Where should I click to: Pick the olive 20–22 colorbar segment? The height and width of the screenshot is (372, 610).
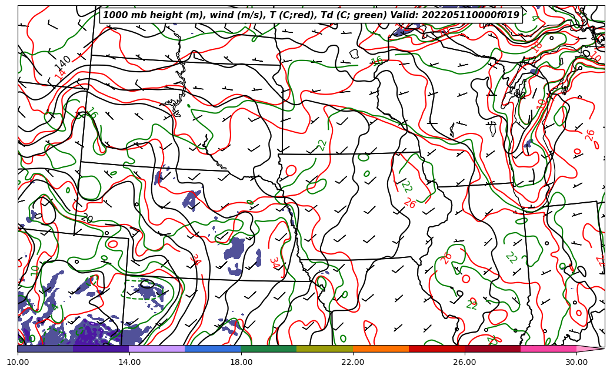tap(325, 348)
